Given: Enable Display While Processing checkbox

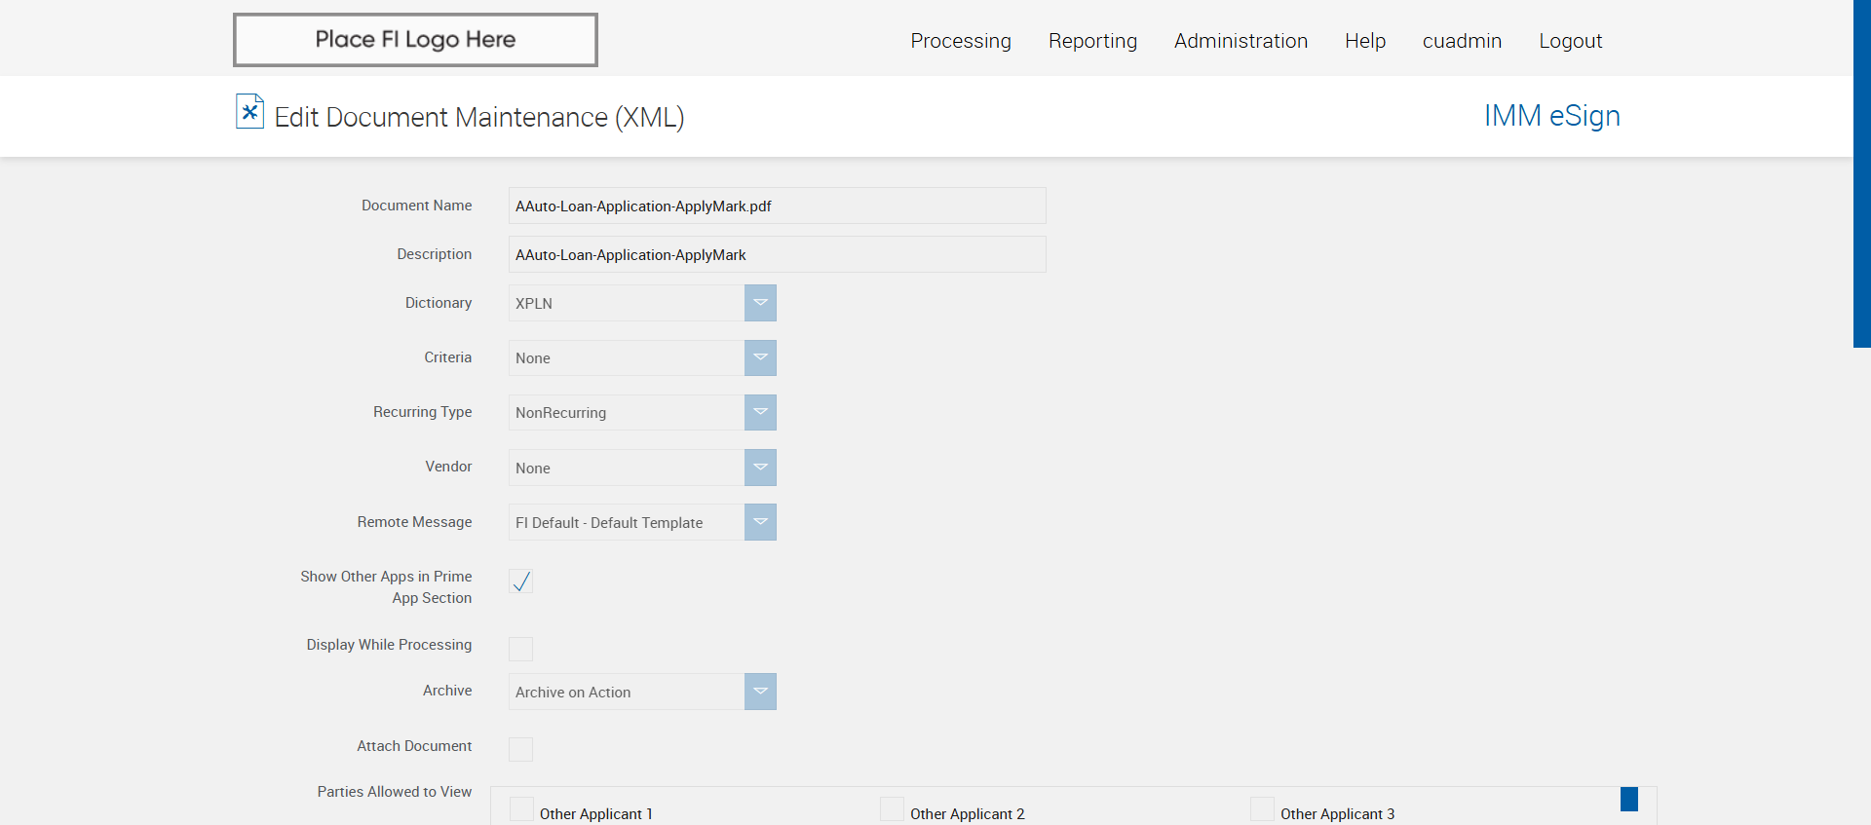Looking at the screenshot, I should point(521,649).
